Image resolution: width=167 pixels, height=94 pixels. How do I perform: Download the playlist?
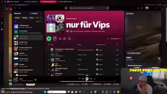[x=64, y=39]
